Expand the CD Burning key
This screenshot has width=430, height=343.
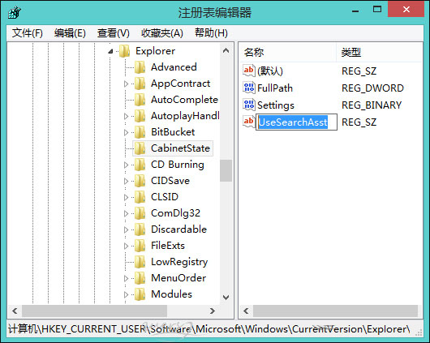coord(126,165)
